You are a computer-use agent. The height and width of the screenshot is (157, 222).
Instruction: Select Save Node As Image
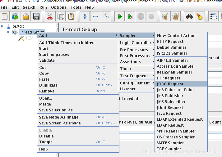[78, 117]
